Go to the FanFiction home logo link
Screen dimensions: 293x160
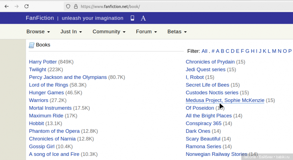40,18
